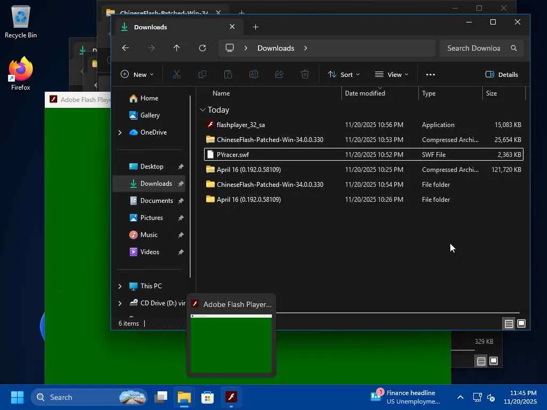Click the Copy toolbar icon
Screen dimensions: 547x410
click(202, 74)
